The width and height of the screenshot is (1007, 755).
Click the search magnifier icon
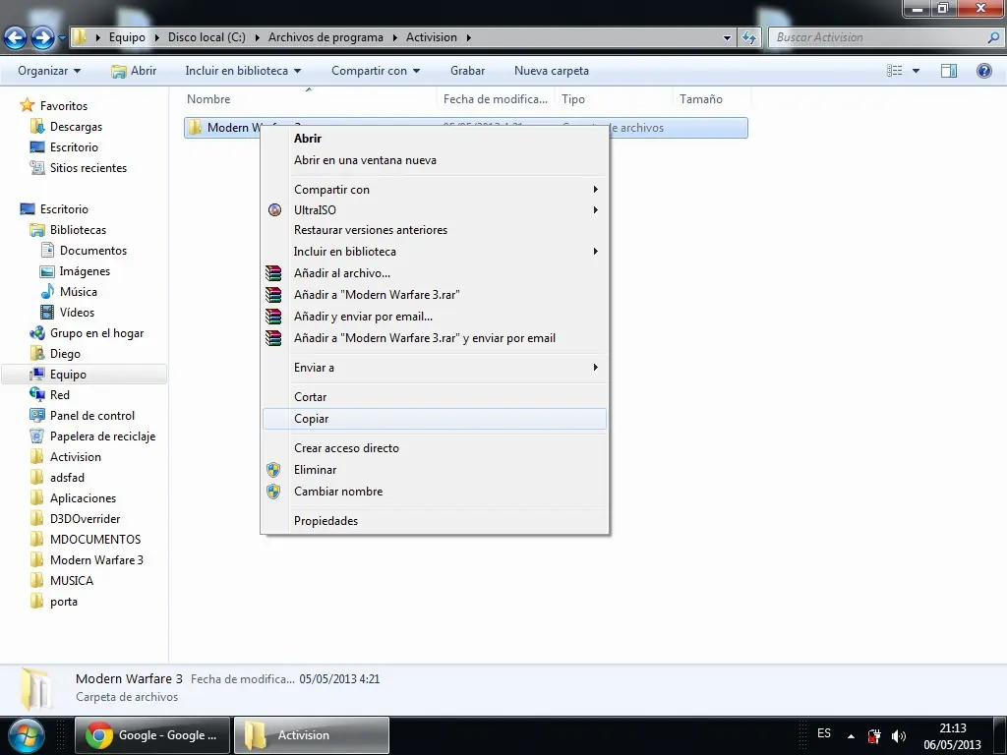click(993, 38)
